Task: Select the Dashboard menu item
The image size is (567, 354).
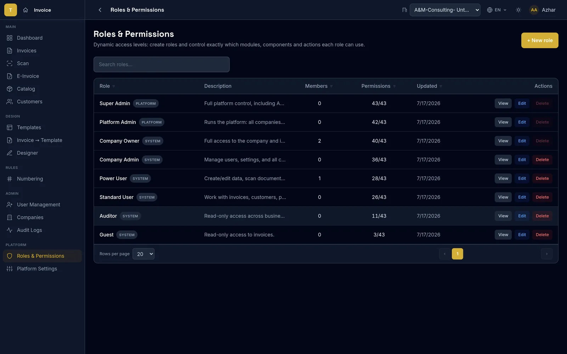Action: pyautogui.click(x=42, y=38)
